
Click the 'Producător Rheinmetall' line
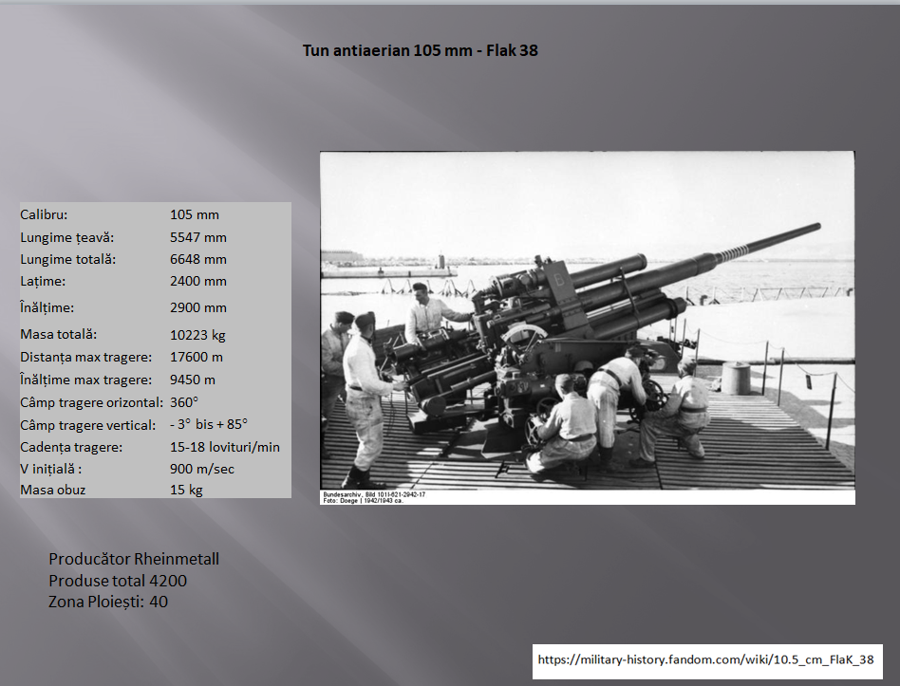[x=134, y=559]
